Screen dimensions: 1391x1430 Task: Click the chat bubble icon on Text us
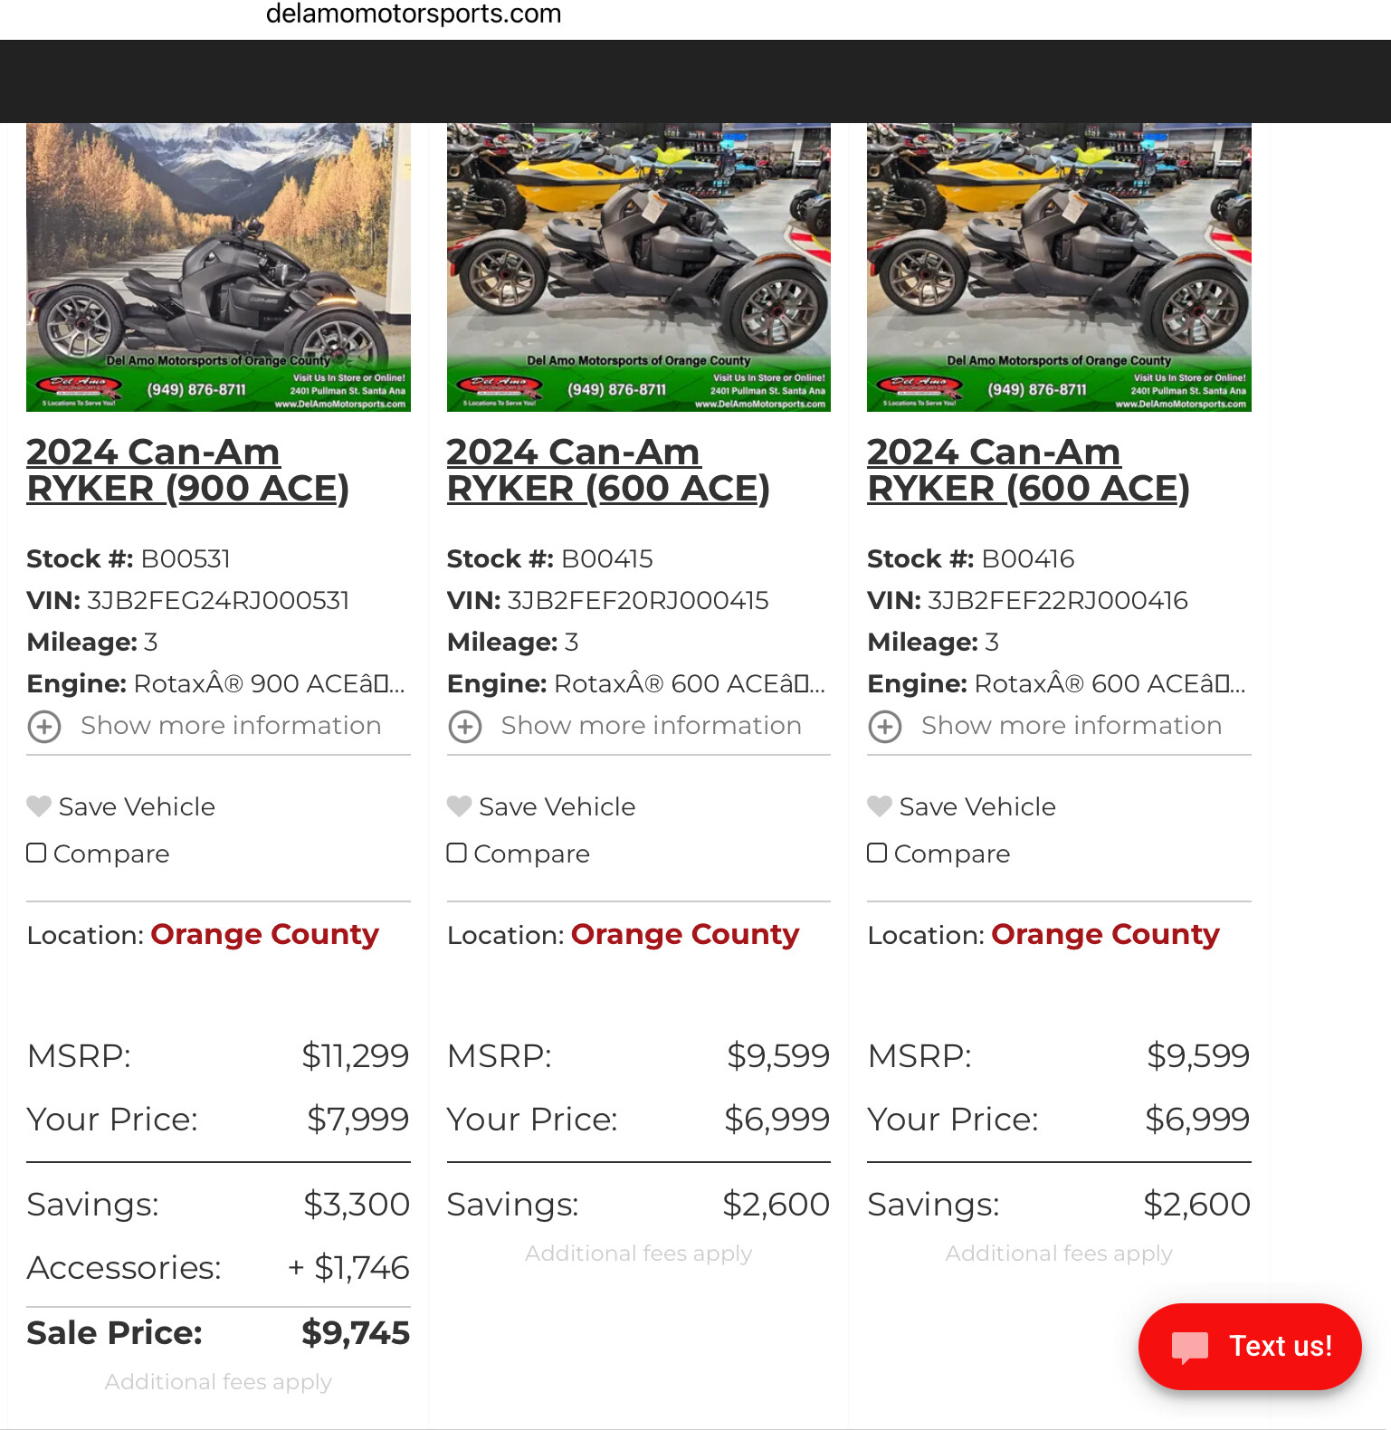[x=1189, y=1347]
